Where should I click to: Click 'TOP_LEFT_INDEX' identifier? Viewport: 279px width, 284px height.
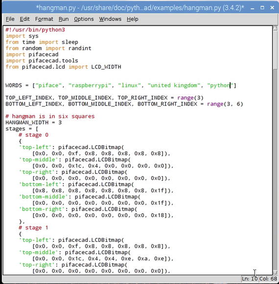(x=29, y=98)
